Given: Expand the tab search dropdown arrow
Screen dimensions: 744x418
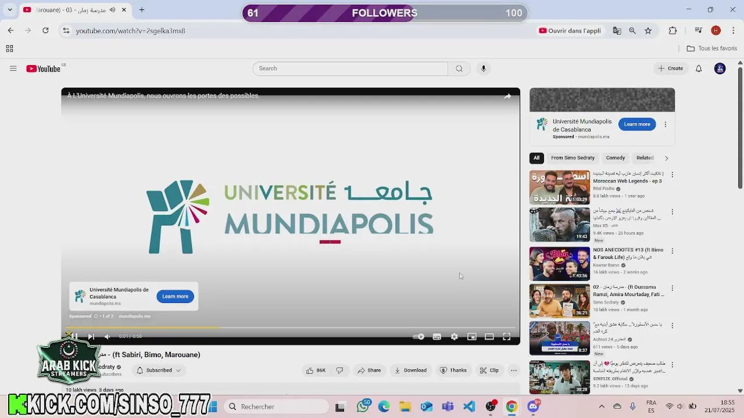Looking at the screenshot, I should (x=10, y=10).
